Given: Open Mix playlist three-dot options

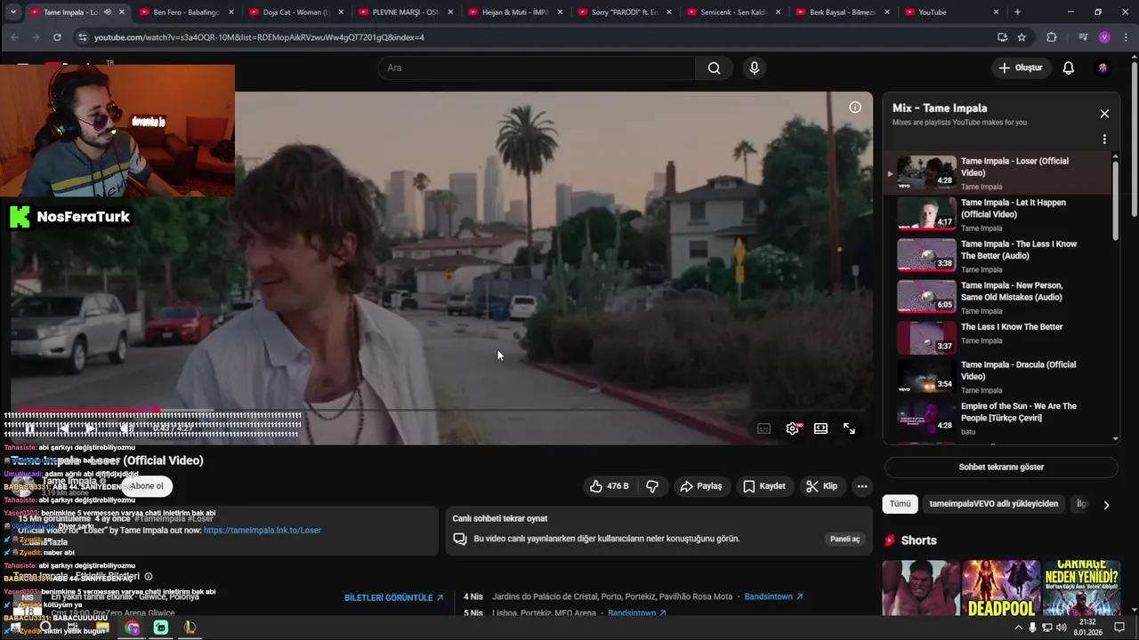Looking at the screenshot, I should 1104,140.
